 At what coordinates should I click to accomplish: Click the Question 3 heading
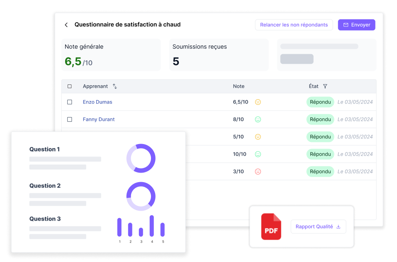(x=45, y=219)
